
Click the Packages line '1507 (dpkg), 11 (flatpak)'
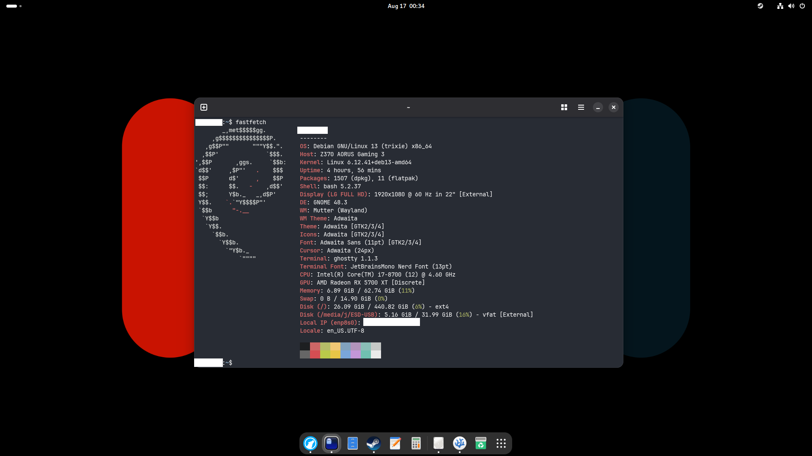coord(376,178)
